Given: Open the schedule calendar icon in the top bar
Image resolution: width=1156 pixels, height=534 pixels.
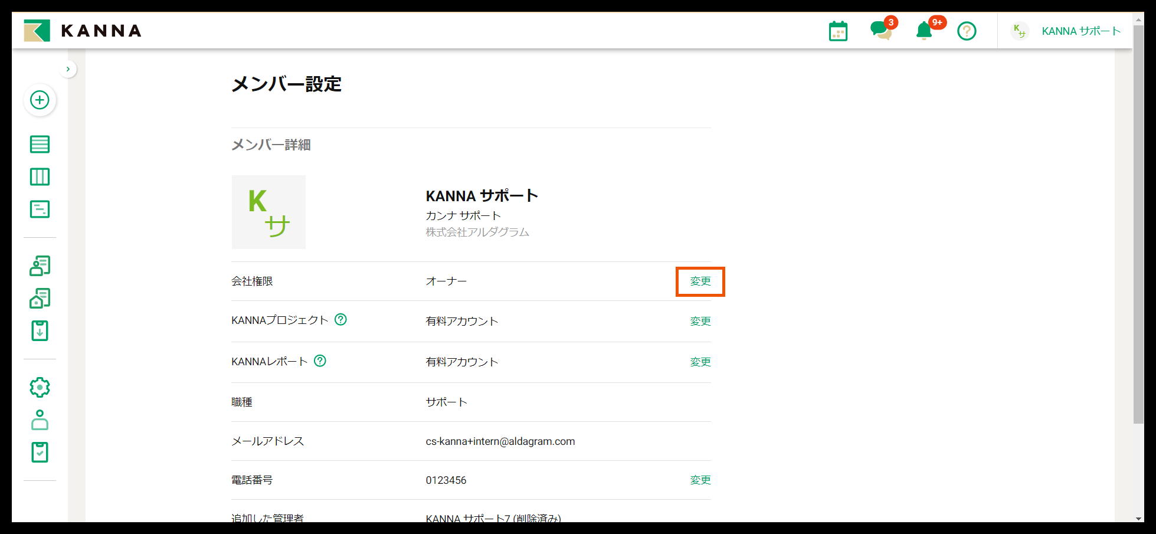Looking at the screenshot, I should click(838, 31).
